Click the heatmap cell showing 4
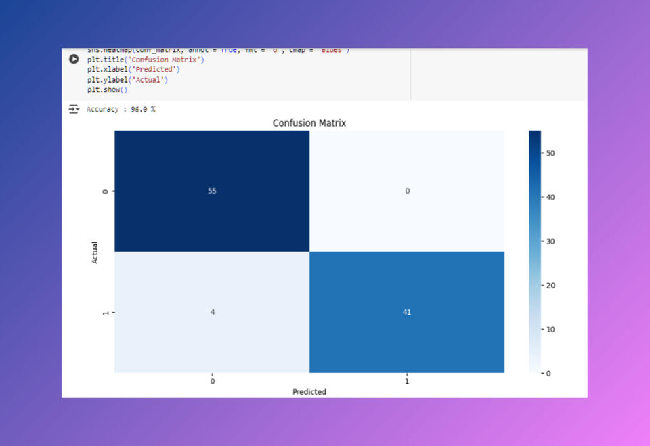Viewport: 650px width, 446px height. point(212,312)
